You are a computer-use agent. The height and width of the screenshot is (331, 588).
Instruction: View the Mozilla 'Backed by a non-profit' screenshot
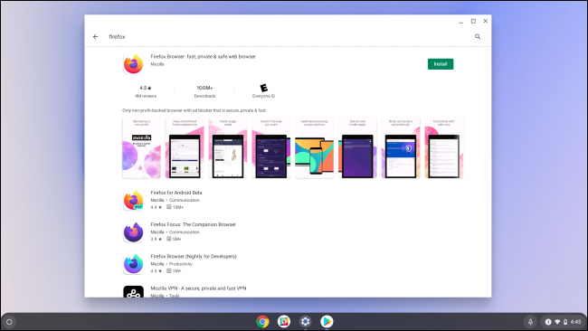point(141,147)
